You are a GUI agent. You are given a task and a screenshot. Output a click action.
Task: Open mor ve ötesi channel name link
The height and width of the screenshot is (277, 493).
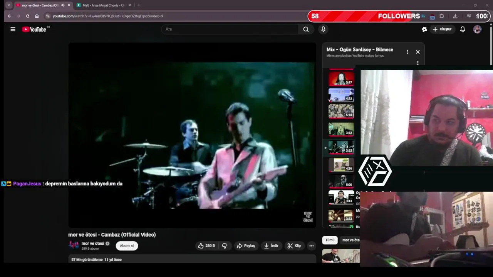[x=93, y=244]
